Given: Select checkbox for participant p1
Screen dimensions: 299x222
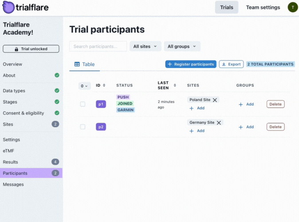Looking at the screenshot, I should pos(83,104).
